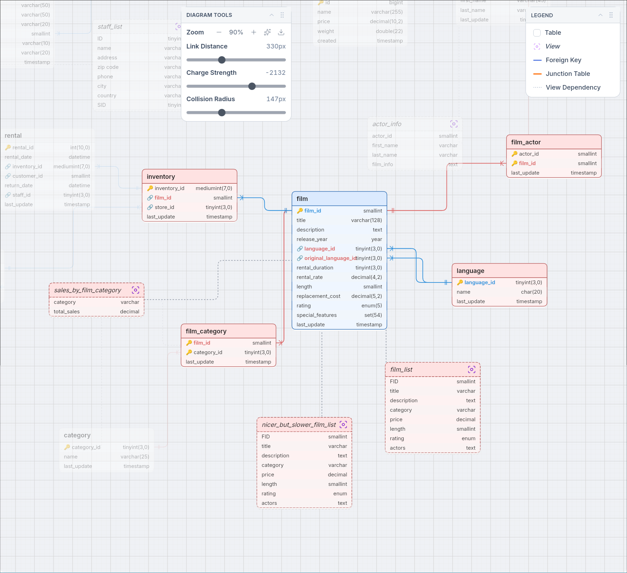Download the diagram with the export icon
The width and height of the screenshot is (627, 573).
coord(281,32)
